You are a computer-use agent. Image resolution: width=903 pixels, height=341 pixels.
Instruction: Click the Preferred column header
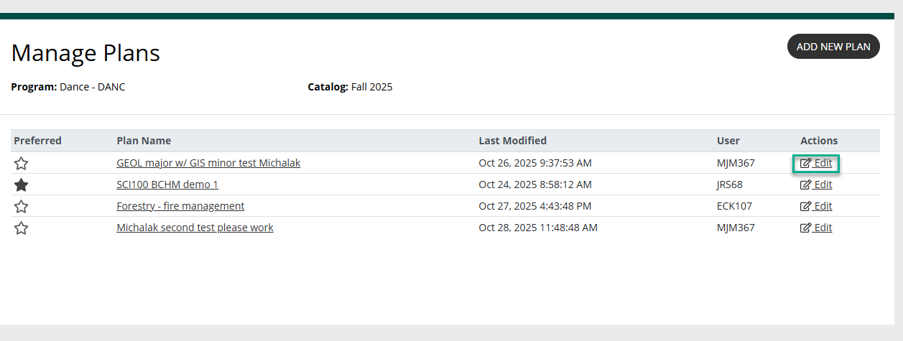click(38, 141)
